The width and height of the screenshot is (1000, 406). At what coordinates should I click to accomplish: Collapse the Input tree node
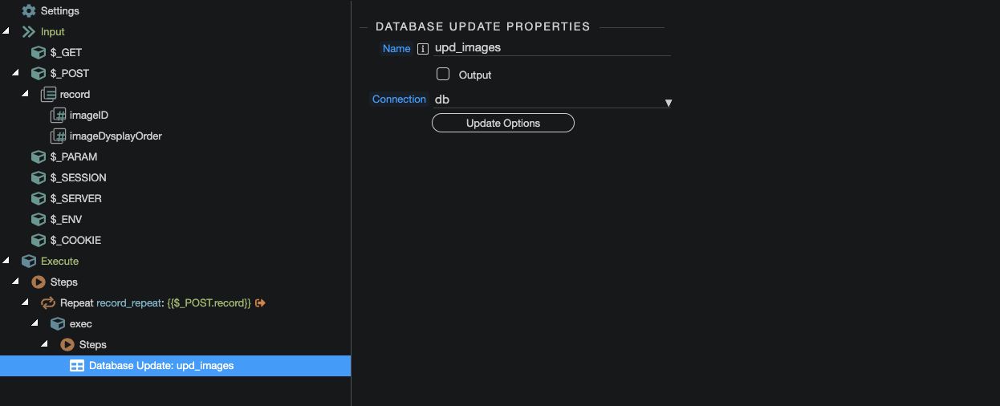point(6,32)
